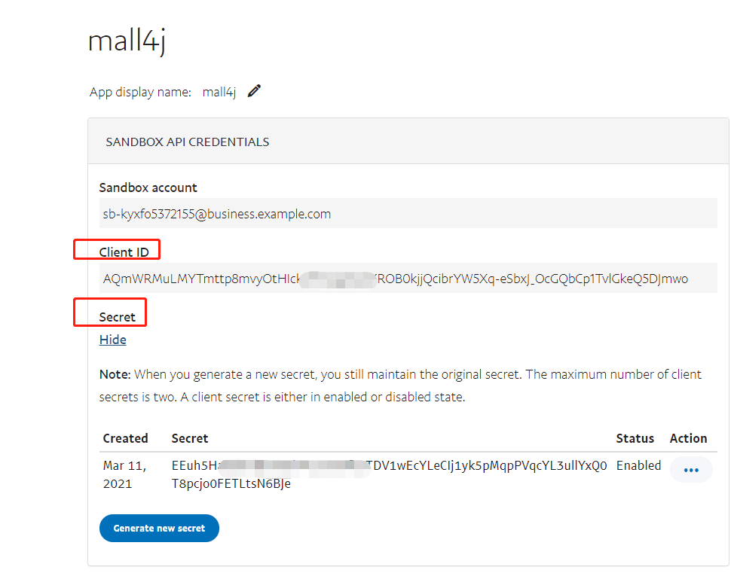Click the Secret section label

pos(117,317)
